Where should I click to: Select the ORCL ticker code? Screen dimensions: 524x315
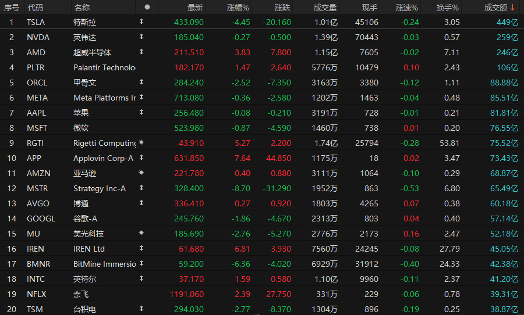pos(37,83)
